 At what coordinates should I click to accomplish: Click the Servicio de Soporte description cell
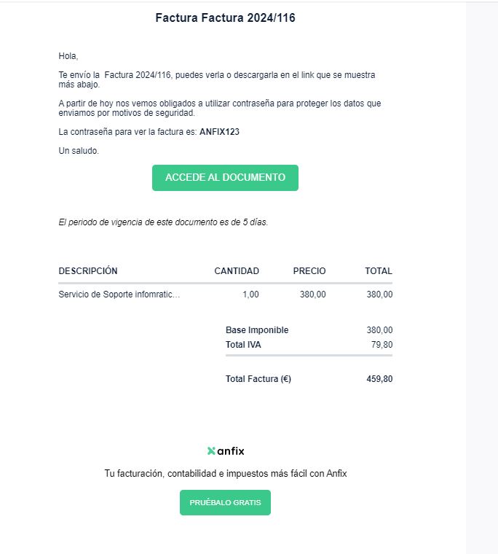119,294
